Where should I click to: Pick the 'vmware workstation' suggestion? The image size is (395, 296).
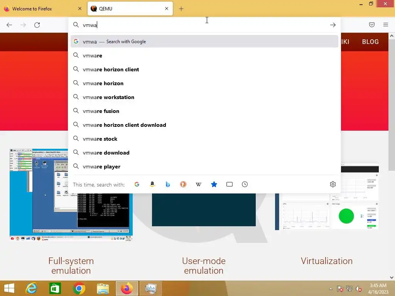coord(204,97)
